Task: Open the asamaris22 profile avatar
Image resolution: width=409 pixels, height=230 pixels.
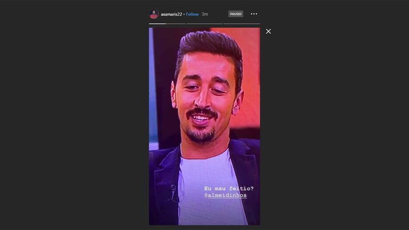Action: click(x=154, y=14)
